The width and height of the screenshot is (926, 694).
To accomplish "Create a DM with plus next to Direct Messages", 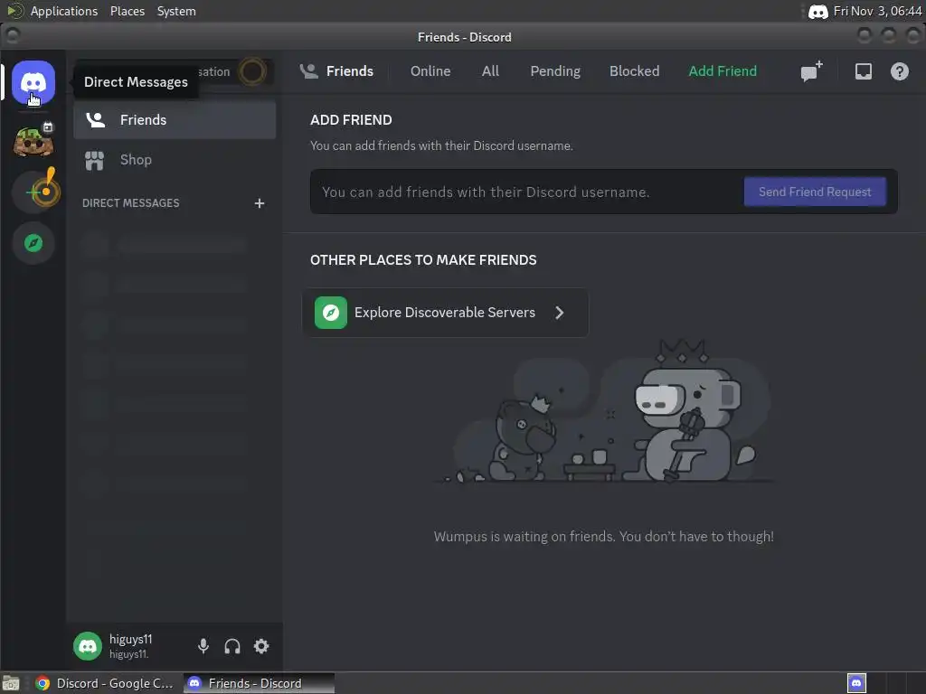I will click(x=260, y=203).
